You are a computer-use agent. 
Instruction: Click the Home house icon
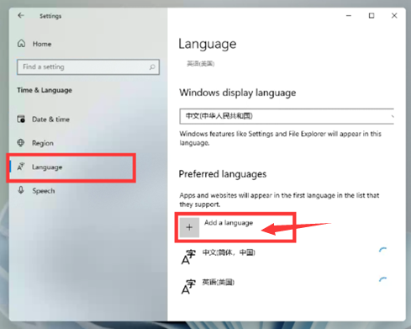(x=22, y=44)
